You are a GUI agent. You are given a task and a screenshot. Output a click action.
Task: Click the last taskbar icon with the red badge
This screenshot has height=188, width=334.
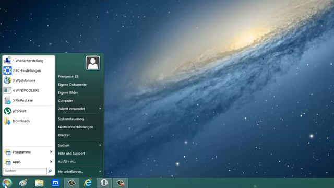(121, 183)
